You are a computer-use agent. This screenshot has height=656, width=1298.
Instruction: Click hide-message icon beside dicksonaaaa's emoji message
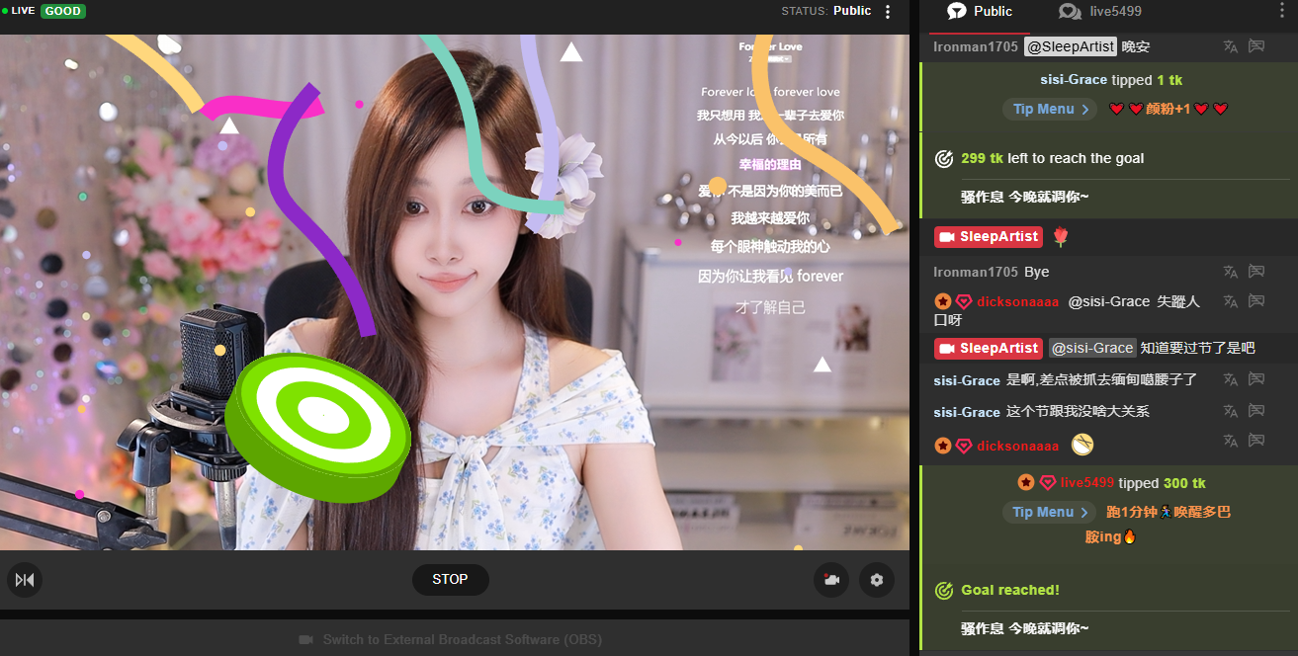[1256, 441]
